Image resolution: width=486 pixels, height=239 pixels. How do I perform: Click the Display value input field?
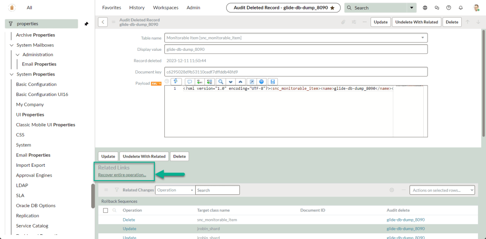click(x=295, y=49)
